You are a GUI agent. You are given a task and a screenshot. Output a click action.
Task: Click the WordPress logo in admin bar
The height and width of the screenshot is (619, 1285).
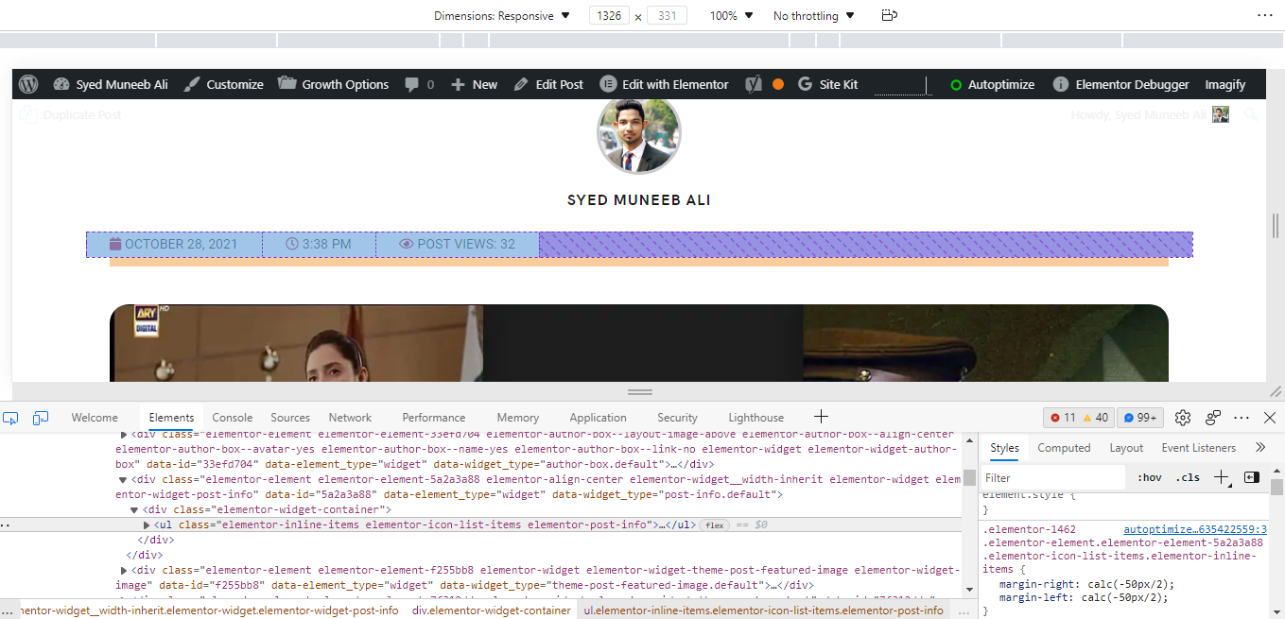coord(28,84)
